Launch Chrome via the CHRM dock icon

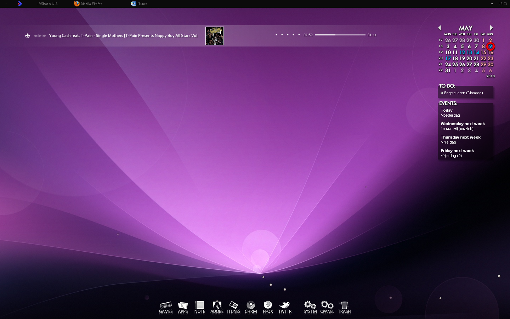[x=251, y=307]
